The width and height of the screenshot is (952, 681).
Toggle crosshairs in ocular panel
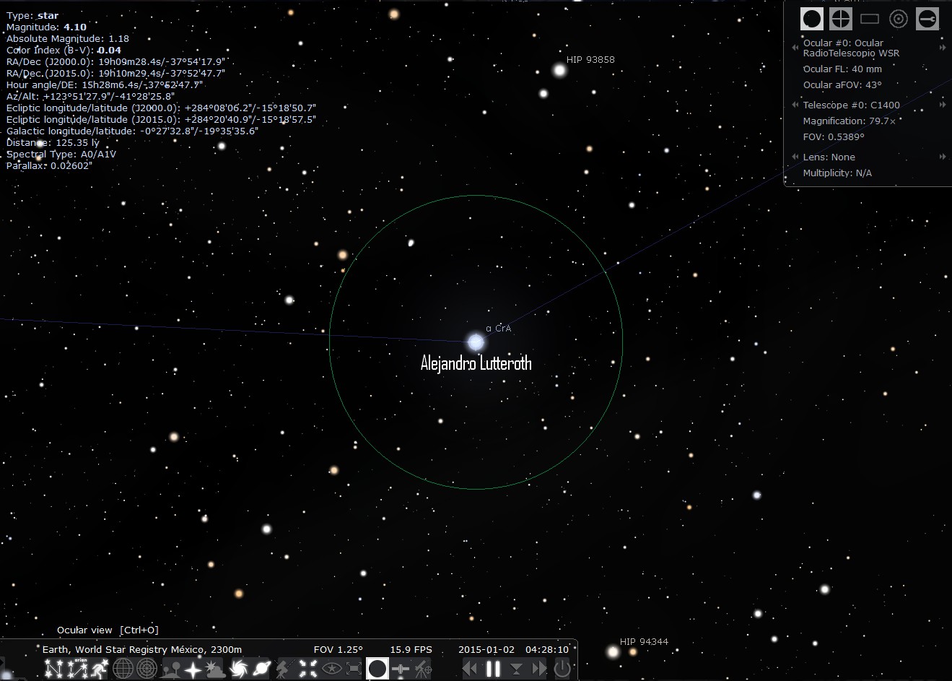click(841, 19)
